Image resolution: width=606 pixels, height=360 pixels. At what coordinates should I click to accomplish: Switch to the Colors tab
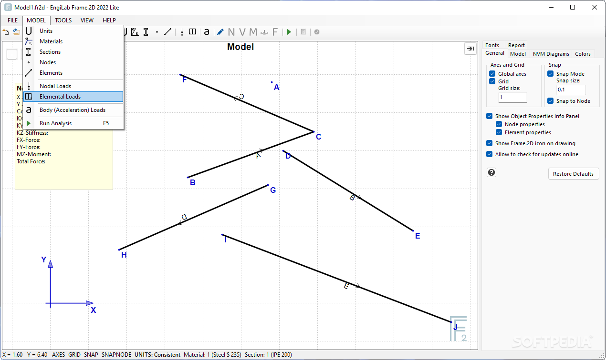(583, 54)
